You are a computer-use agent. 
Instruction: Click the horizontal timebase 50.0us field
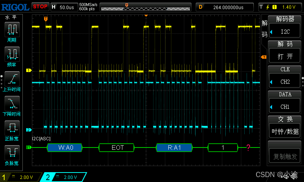[x=64, y=7]
